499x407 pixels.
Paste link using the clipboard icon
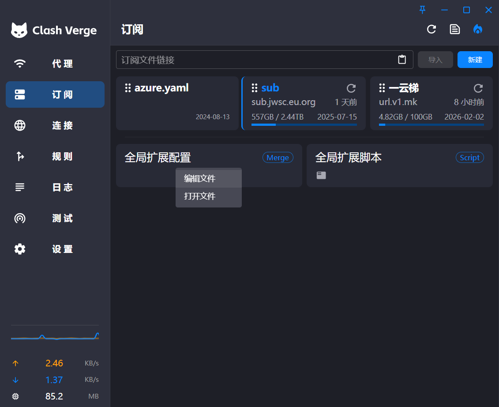(402, 59)
